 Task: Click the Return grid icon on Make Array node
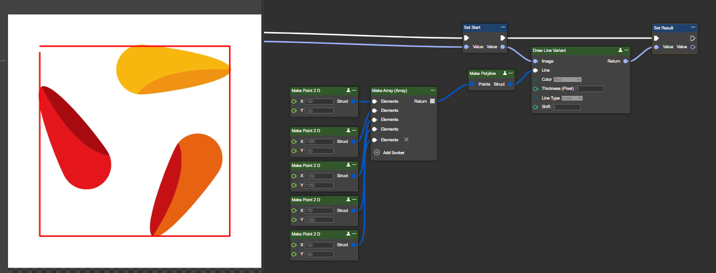point(432,101)
